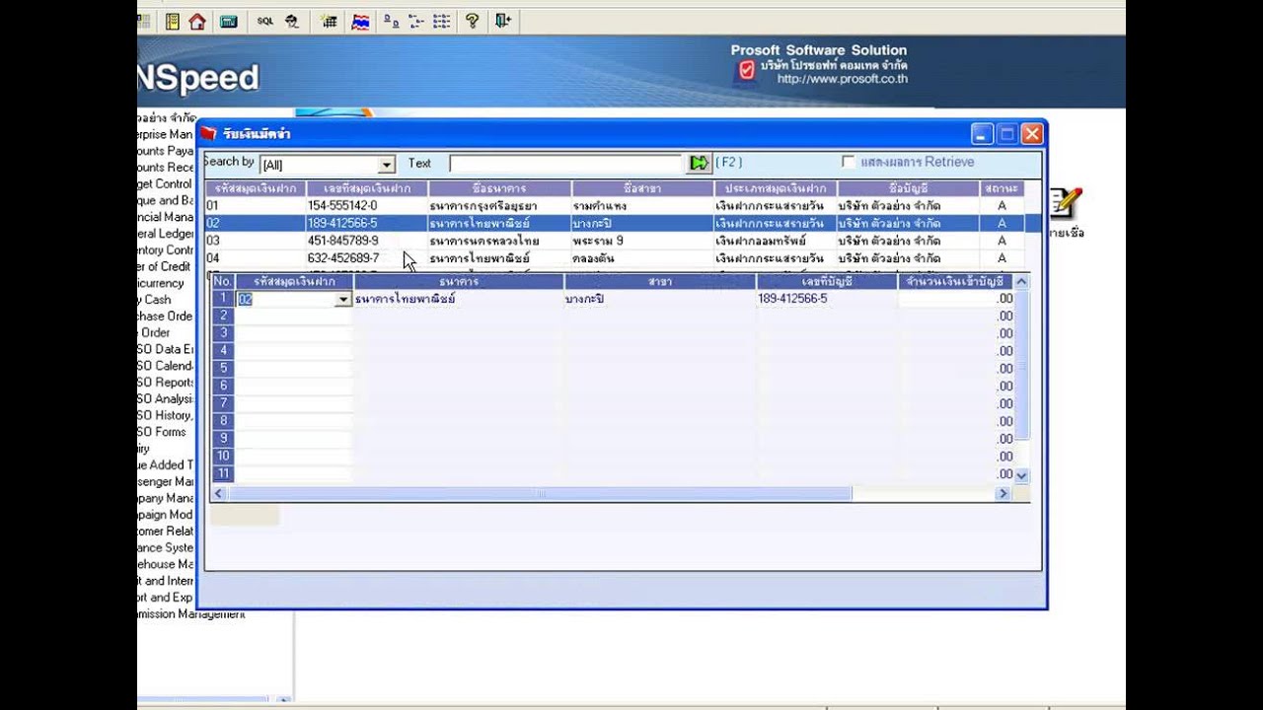Click the lower grid's เลขที่บัญชี column header
Viewport: 1263px width, 710px height.
827,282
